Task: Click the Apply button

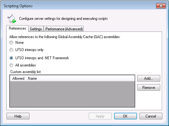Action: [x=100, y=116]
